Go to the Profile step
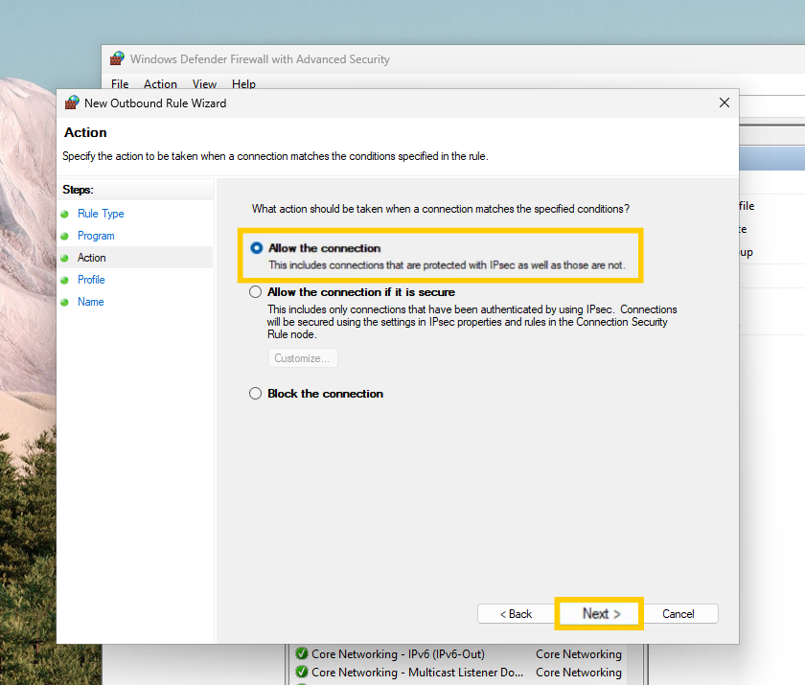 [x=91, y=280]
